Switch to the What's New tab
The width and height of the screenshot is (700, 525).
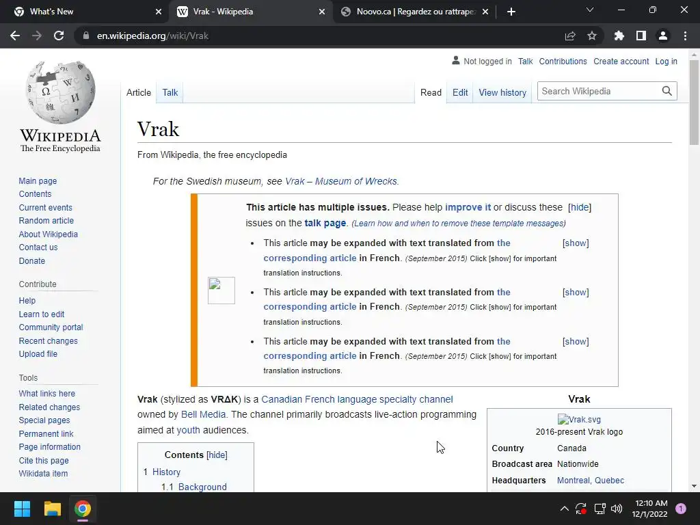[84, 12]
